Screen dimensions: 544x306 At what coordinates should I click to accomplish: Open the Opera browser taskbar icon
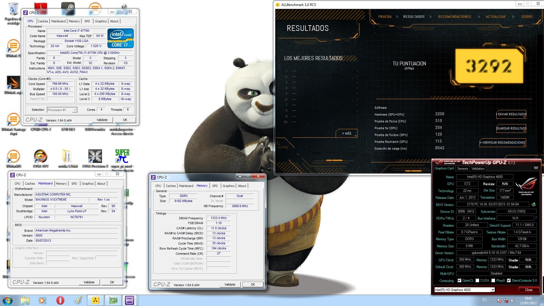pos(60,300)
